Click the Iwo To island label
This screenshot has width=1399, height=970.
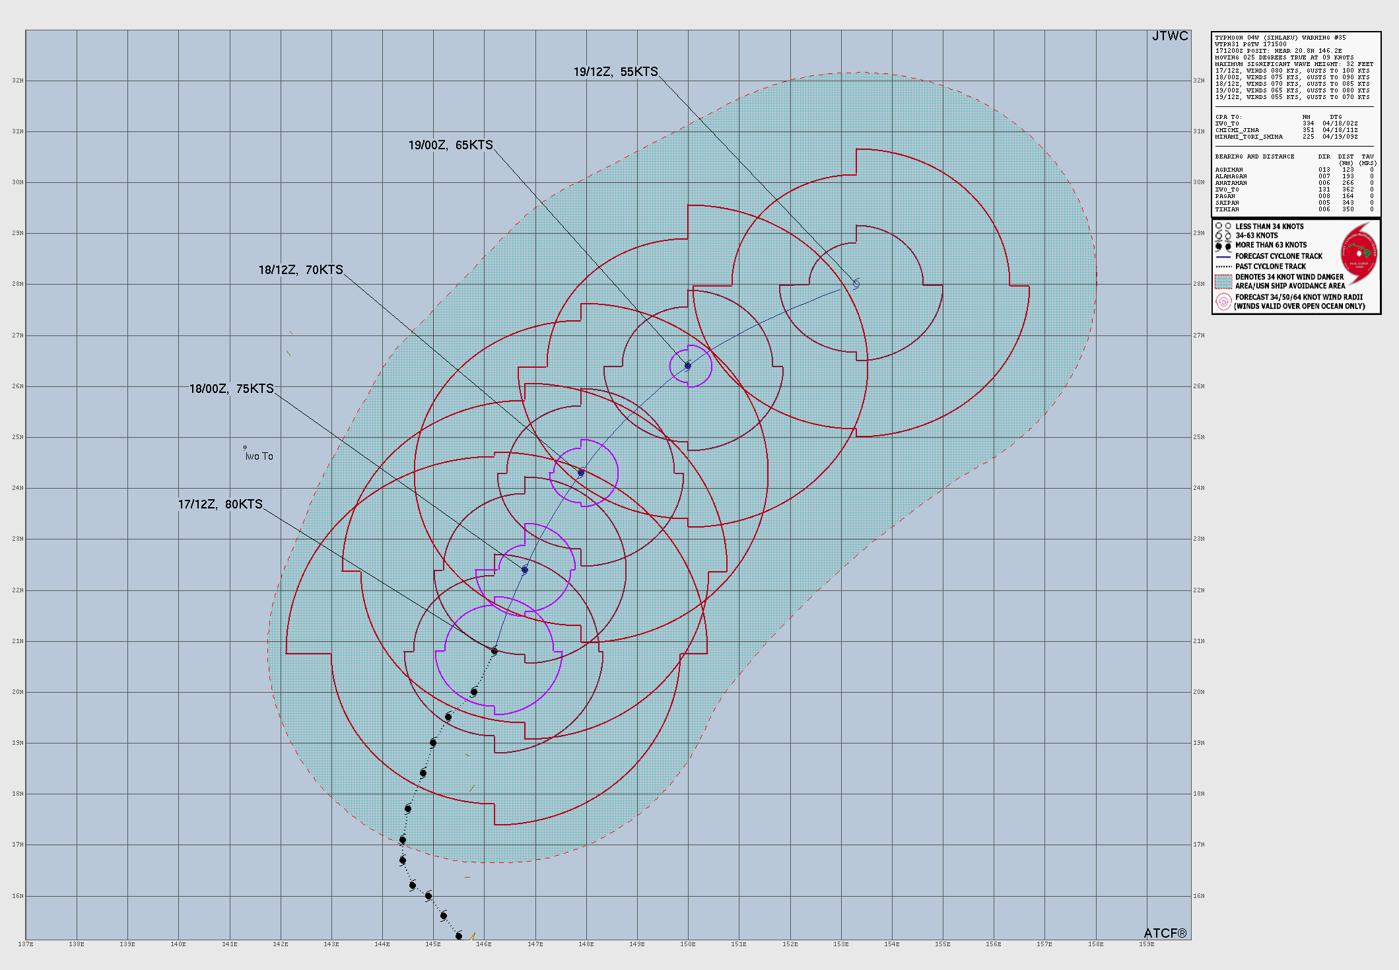[259, 456]
